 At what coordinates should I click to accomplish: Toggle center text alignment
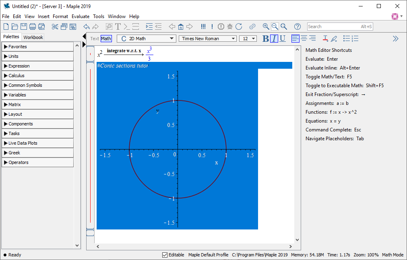pyautogui.click(x=304, y=39)
